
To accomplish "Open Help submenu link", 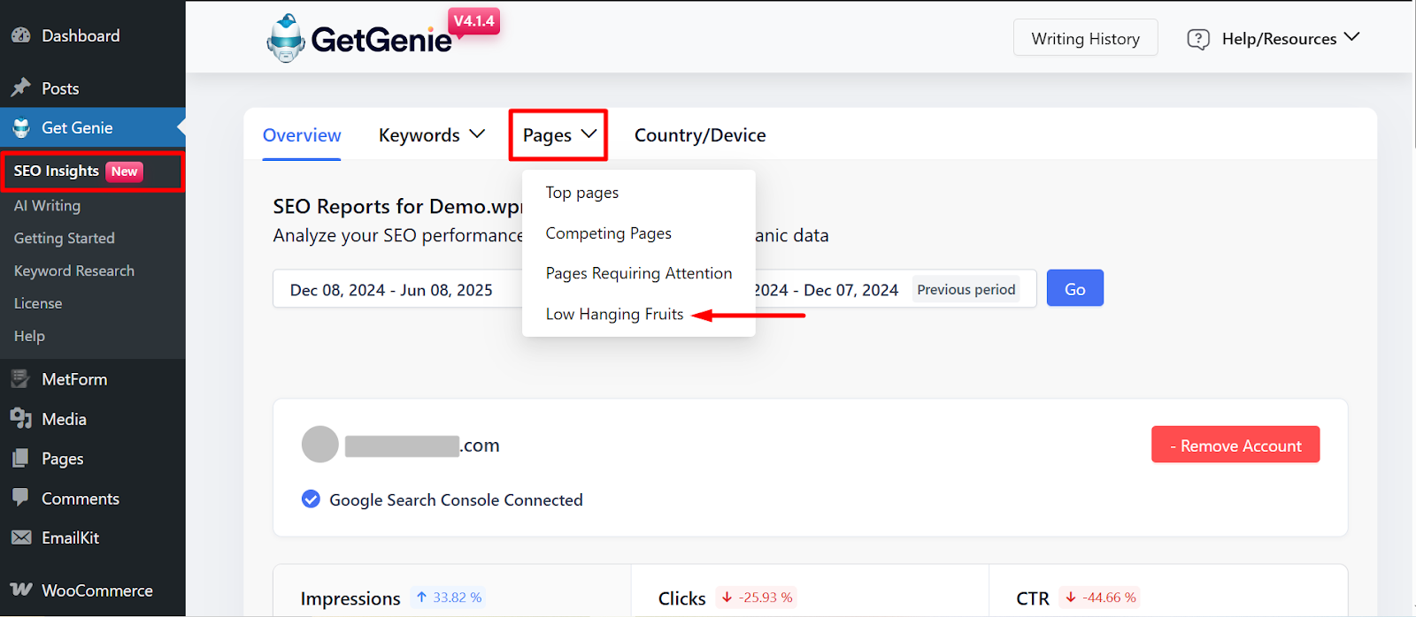I will 29,336.
